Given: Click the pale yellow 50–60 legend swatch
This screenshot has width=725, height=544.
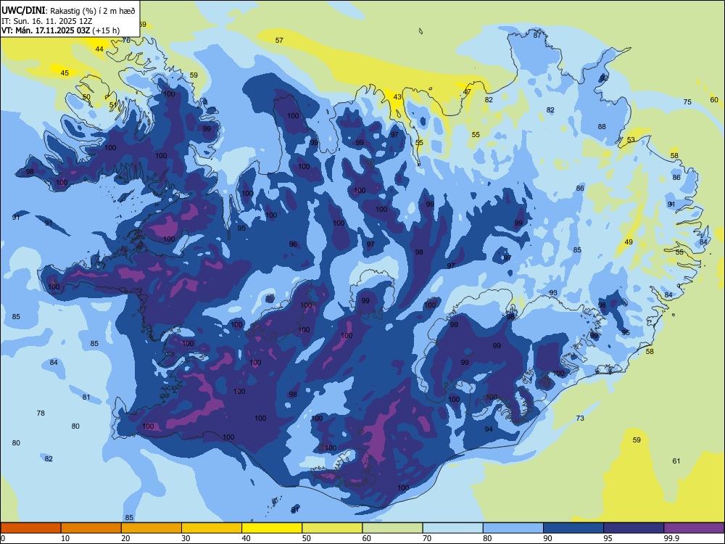Looking at the screenshot, I should click(x=332, y=528).
